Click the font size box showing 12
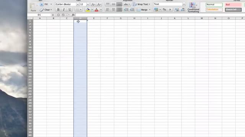This screenshot has width=245, height=137. point(83,4)
